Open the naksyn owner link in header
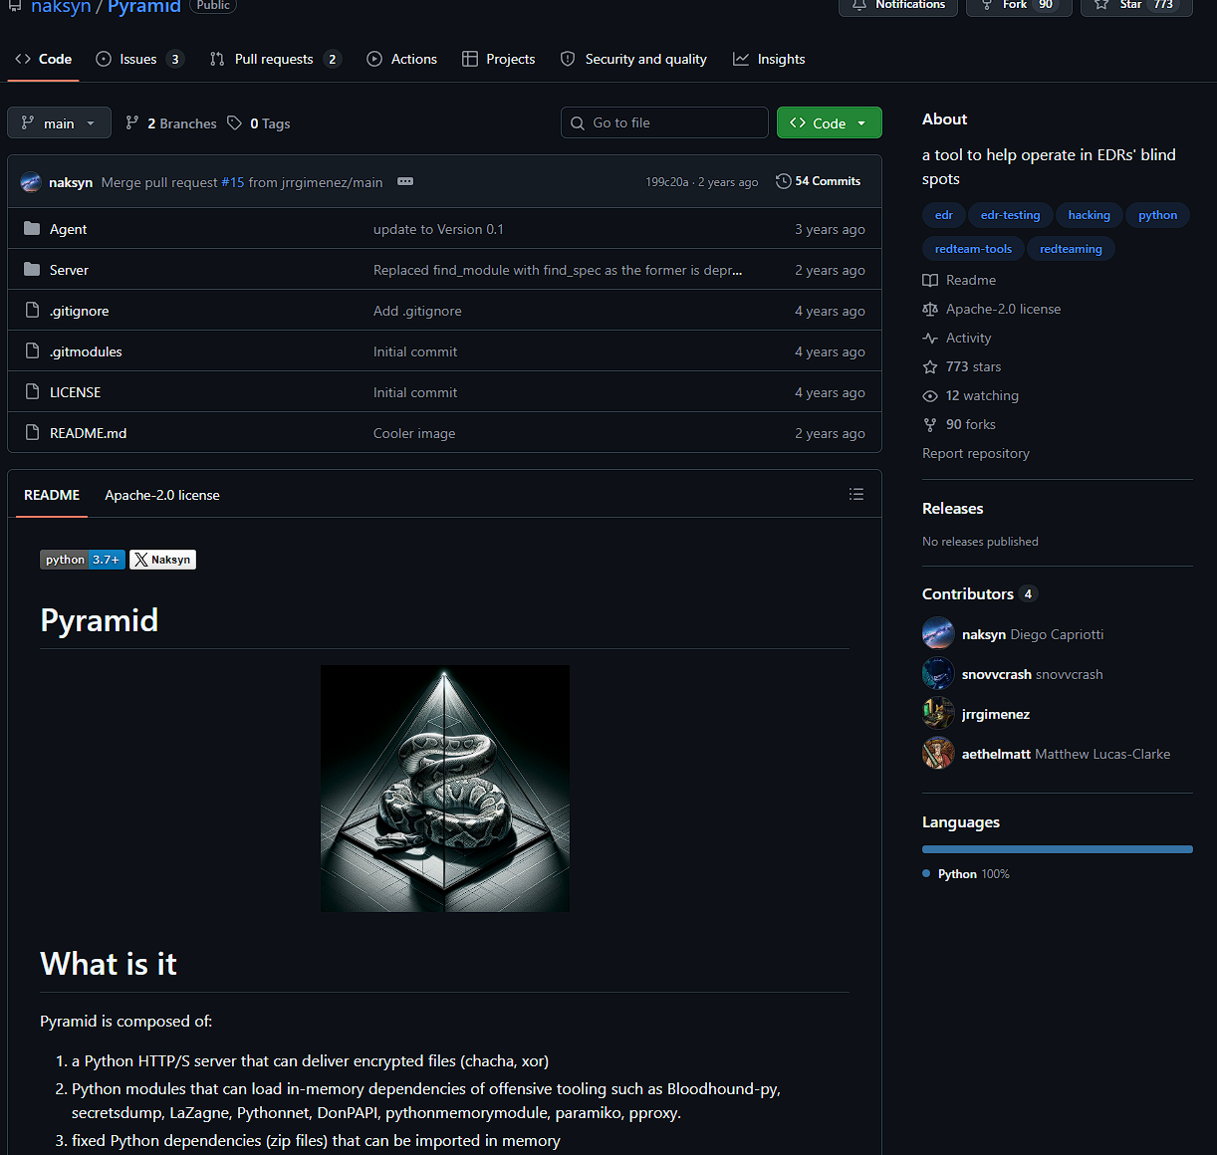1217x1155 pixels. coord(61,7)
